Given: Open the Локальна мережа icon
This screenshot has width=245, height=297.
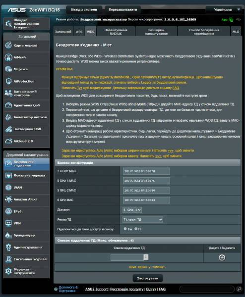Looking at the screenshot, I should point(8,175).
